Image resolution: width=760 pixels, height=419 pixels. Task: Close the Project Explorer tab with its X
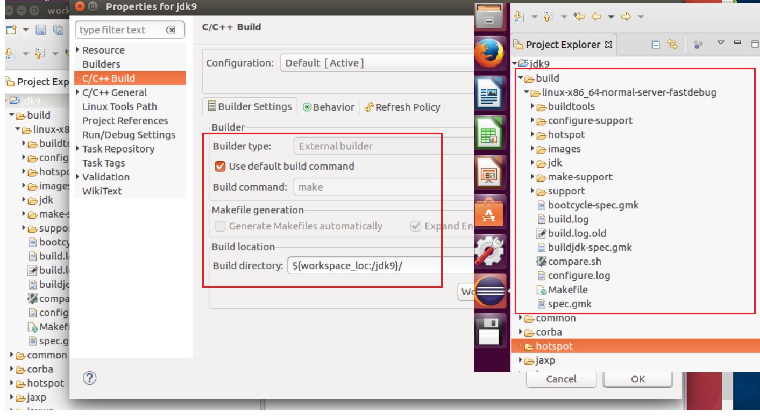click(x=609, y=45)
